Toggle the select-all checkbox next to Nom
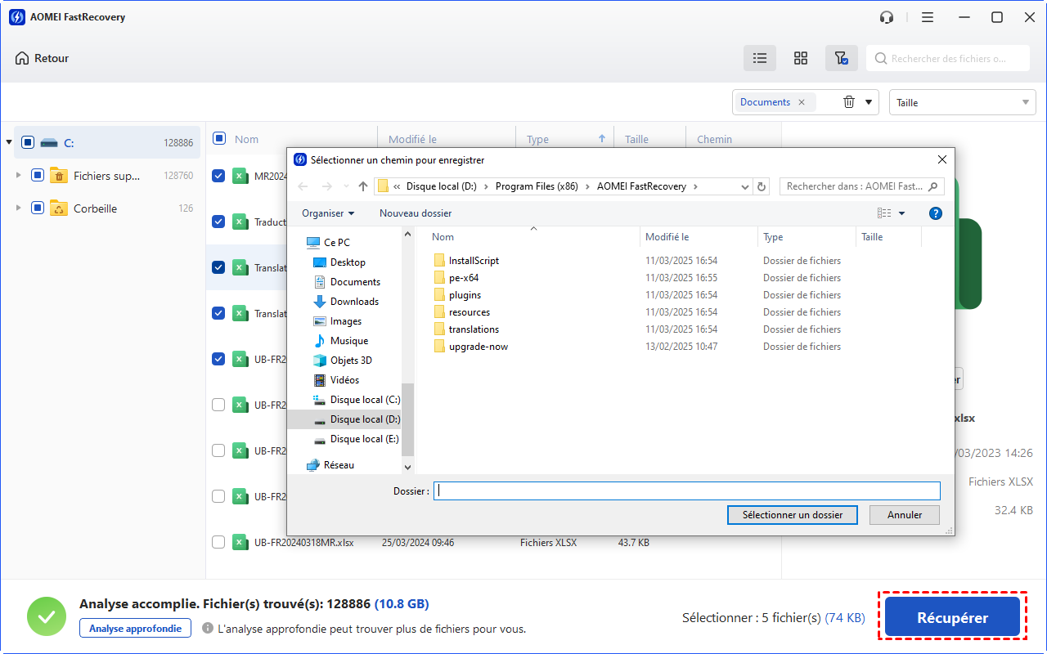Image resolution: width=1047 pixels, height=654 pixels. point(218,138)
